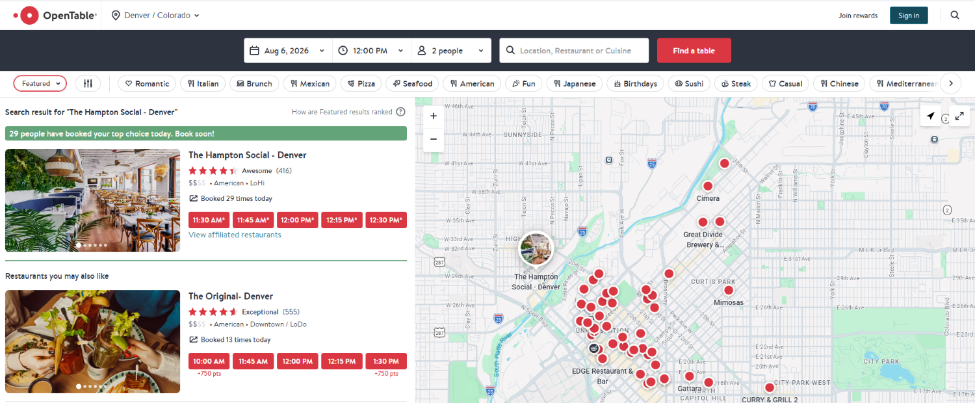Click the Mimosas map pin
This screenshot has height=403, width=975.
point(729,291)
